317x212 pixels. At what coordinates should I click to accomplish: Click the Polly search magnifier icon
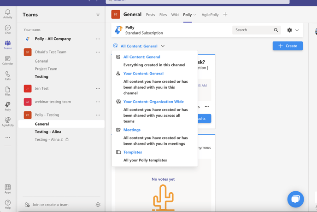click(276, 30)
